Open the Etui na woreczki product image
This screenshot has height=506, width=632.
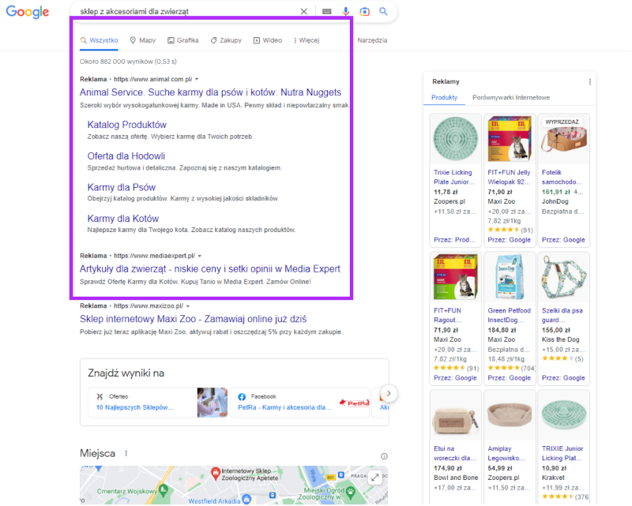pyautogui.click(x=456, y=415)
